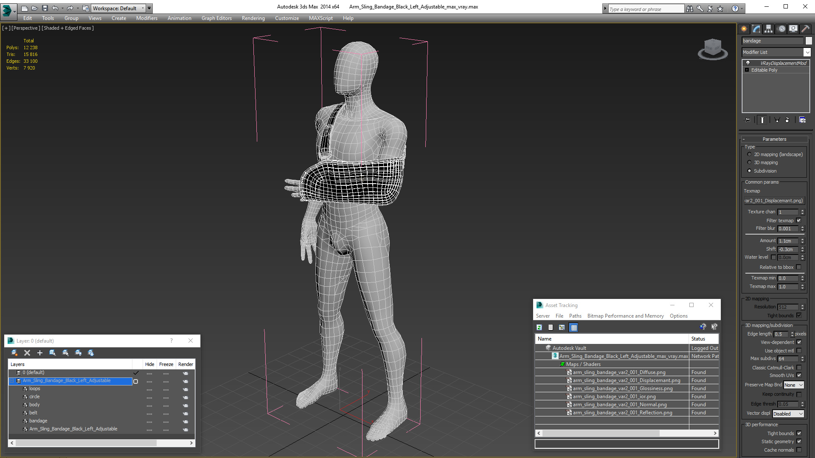This screenshot has width=815, height=458.
Task: Click Make Unique icon under modifier stack
Action: (x=777, y=120)
